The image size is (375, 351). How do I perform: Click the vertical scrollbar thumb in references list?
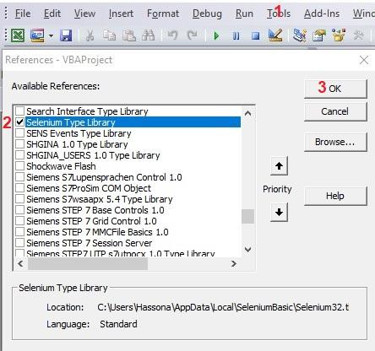247,216
